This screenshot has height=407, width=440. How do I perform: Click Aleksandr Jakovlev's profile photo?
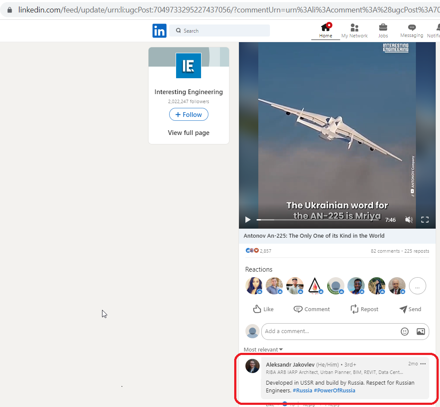tap(252, 366)
